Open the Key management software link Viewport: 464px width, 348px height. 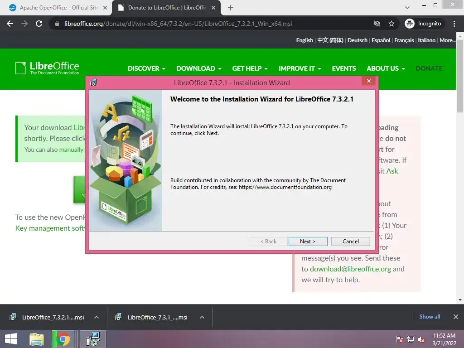click(50, 228)
